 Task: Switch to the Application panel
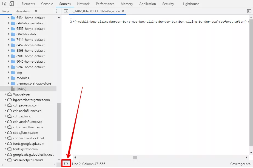tap(148, 4)
